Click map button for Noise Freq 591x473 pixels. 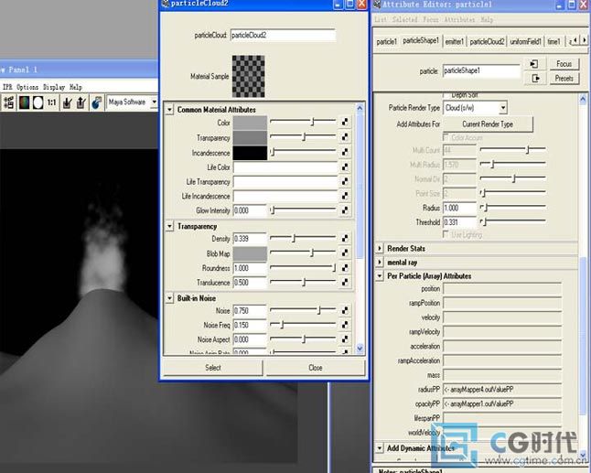pos(345,325)
